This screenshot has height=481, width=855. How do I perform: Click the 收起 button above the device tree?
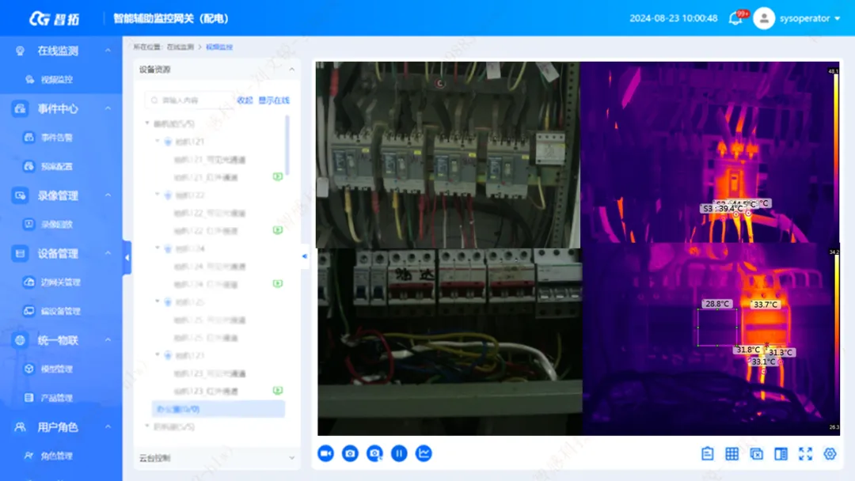[245, 100]
